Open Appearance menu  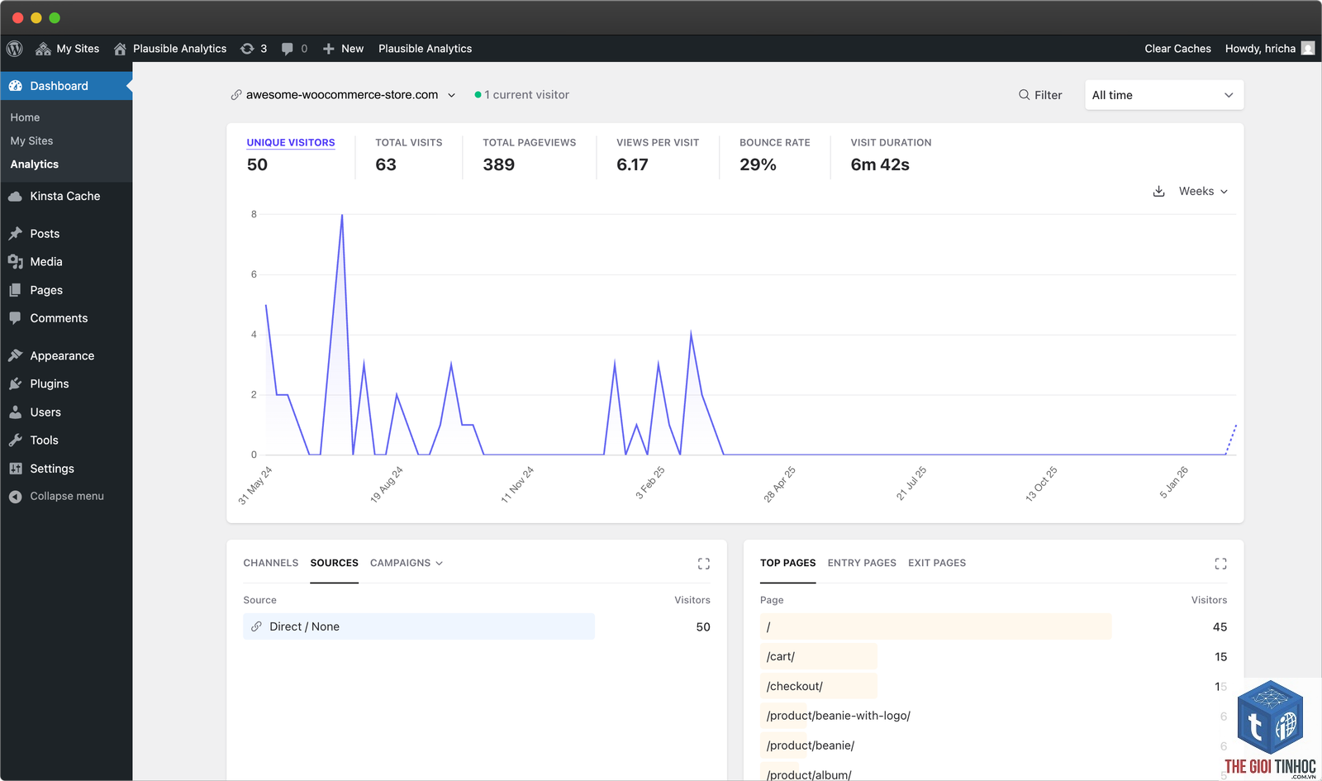tap(66, 356)
